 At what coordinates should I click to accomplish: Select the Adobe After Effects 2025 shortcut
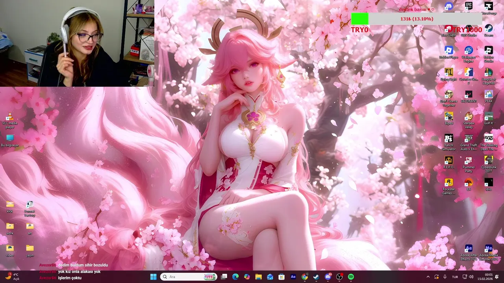(469, 252)
